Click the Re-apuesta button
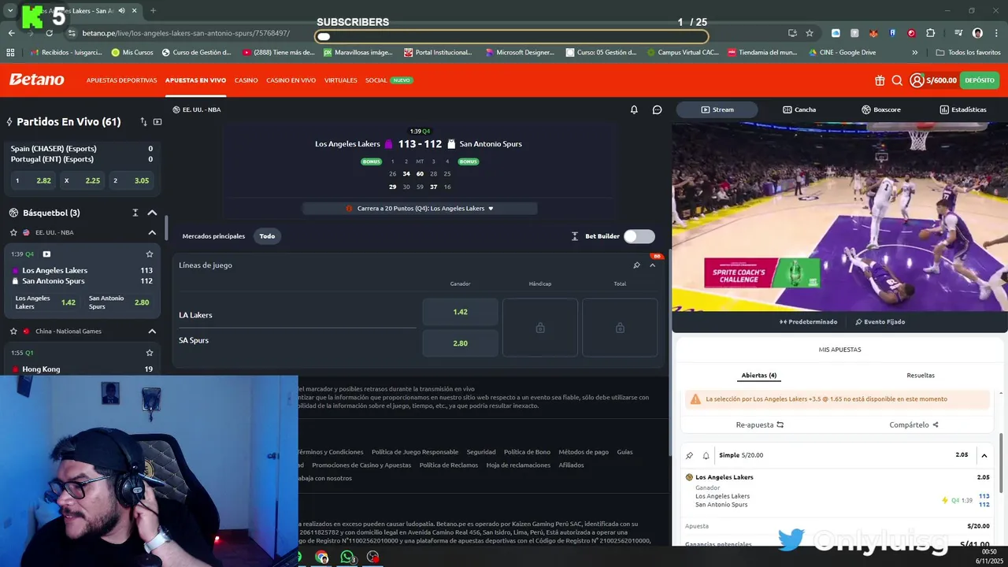1008x567 pixels. pos(759,424)
